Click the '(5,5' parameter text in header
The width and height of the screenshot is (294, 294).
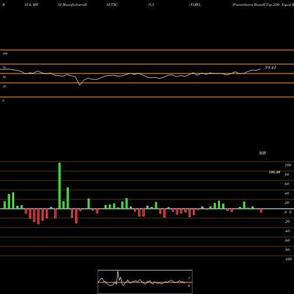(151, 5)
